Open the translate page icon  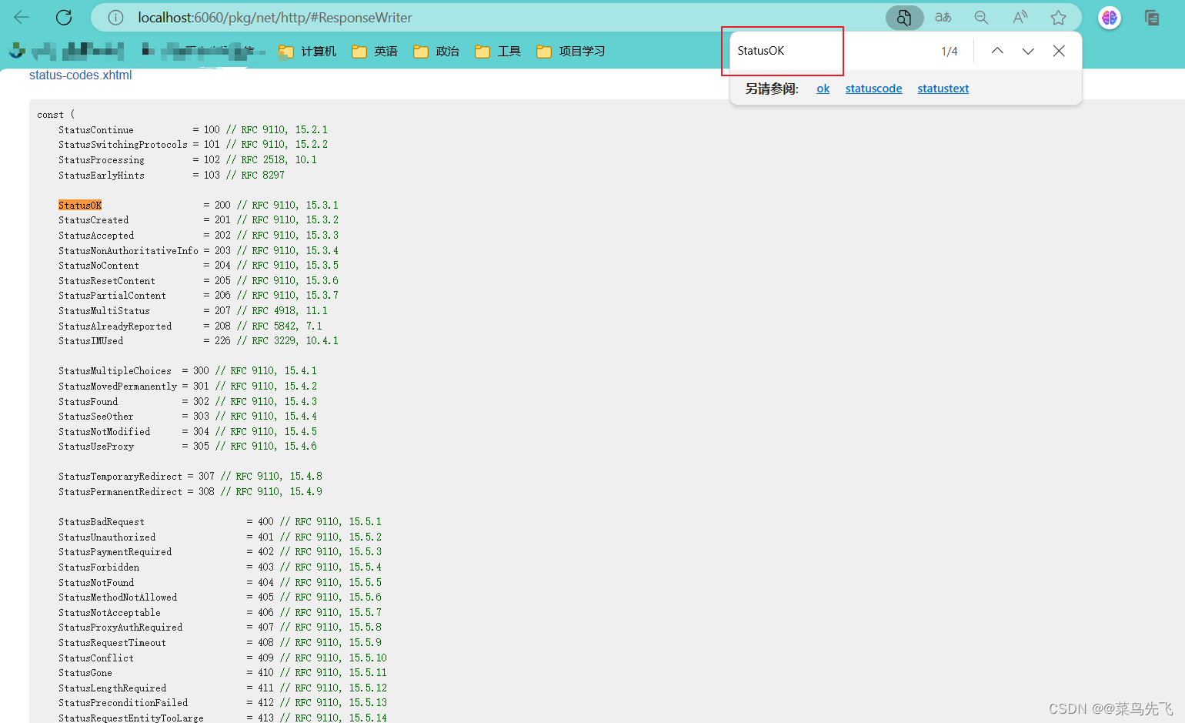point(943,17)
